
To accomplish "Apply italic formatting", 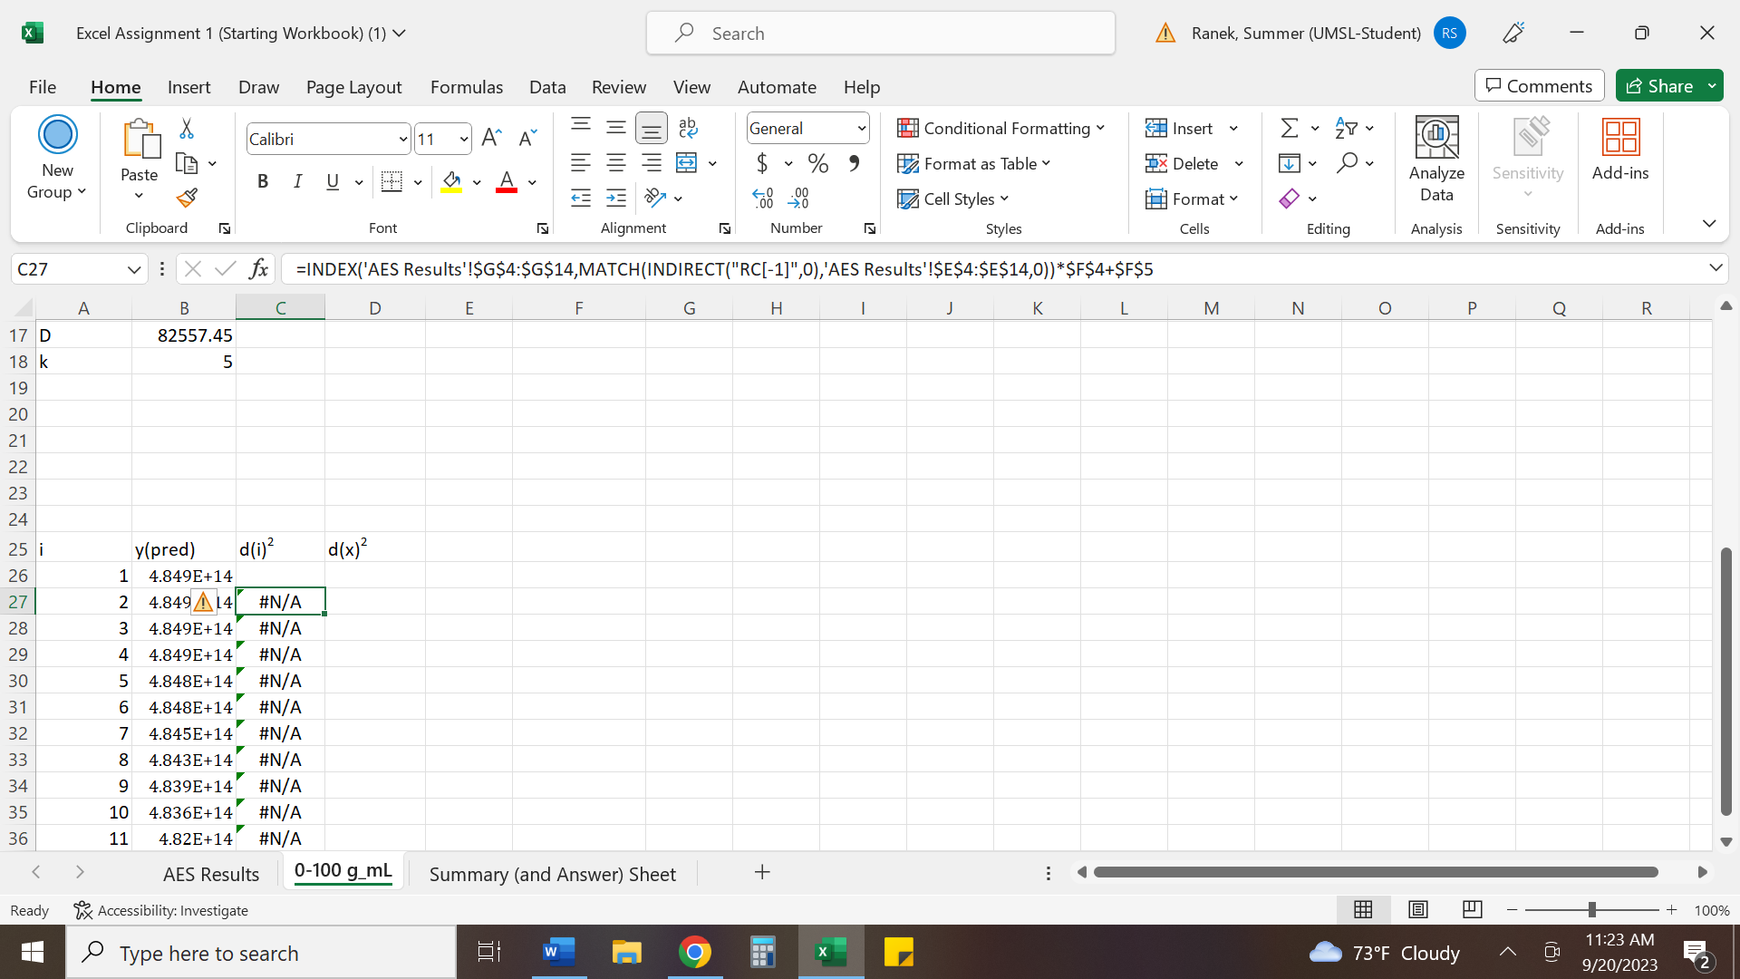I will [x=297, y=180].
